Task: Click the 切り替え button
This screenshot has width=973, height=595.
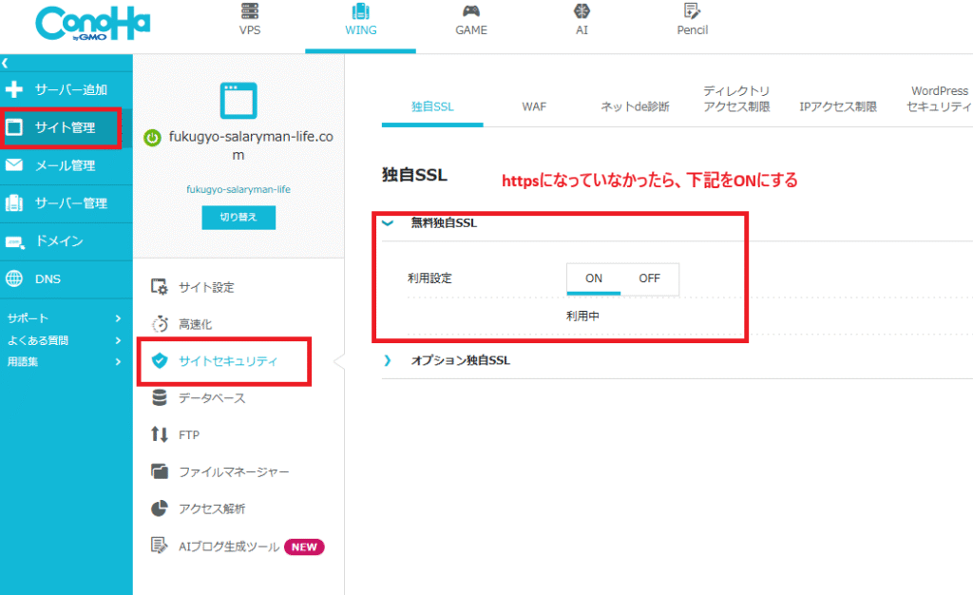Action: click(x=238, y=217)
